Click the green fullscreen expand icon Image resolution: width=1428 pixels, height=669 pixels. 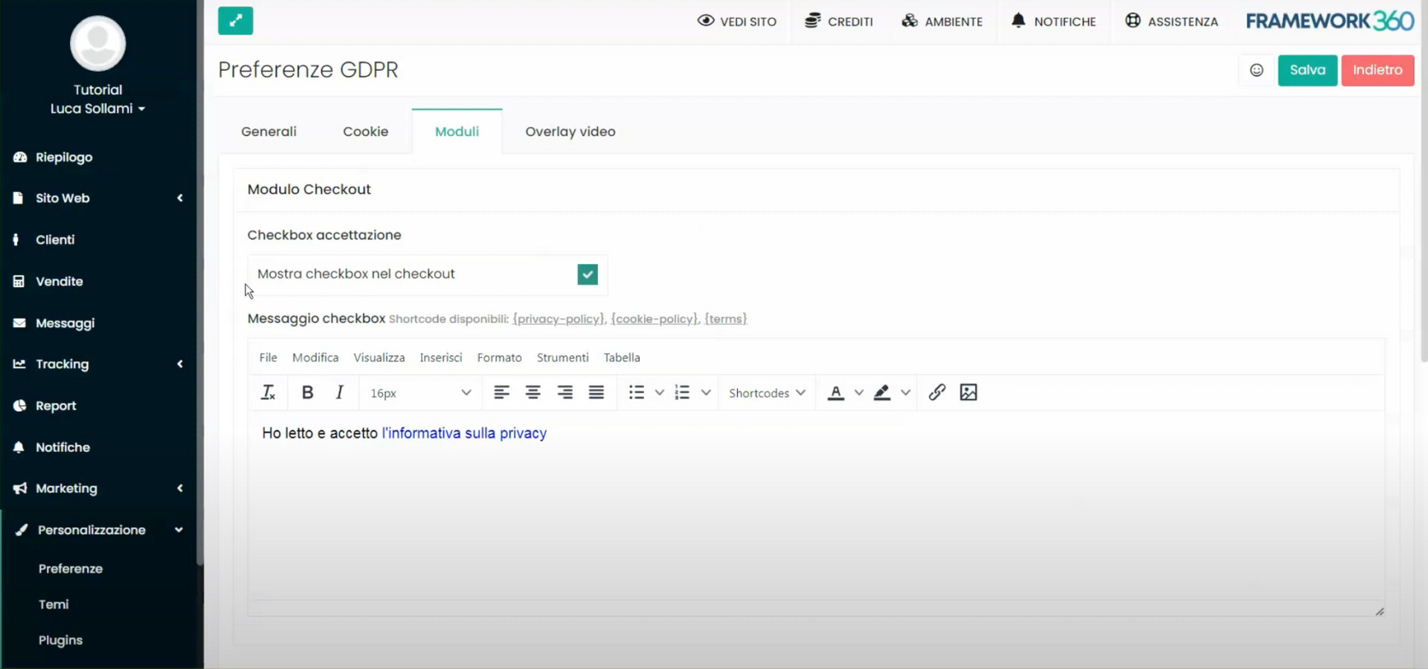[235, 21]
